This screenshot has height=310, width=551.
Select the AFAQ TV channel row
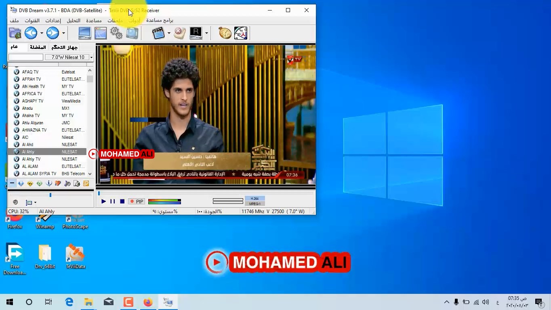click(47, 72)
